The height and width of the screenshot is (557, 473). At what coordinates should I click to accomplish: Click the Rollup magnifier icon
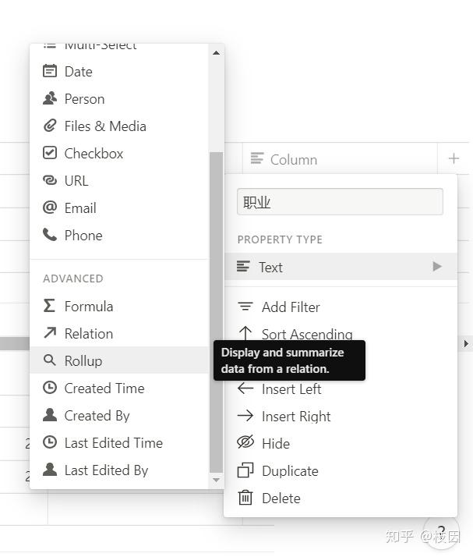pyautogui.click(x=50, y=360)
